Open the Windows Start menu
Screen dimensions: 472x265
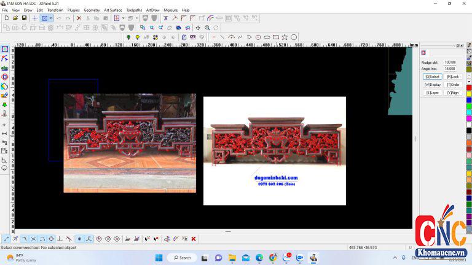click(x=159, y=258)
